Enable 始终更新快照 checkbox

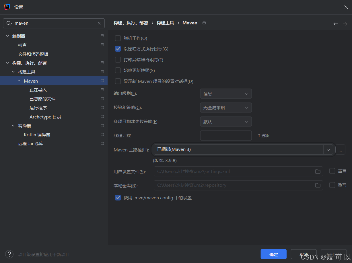point(118,70)
